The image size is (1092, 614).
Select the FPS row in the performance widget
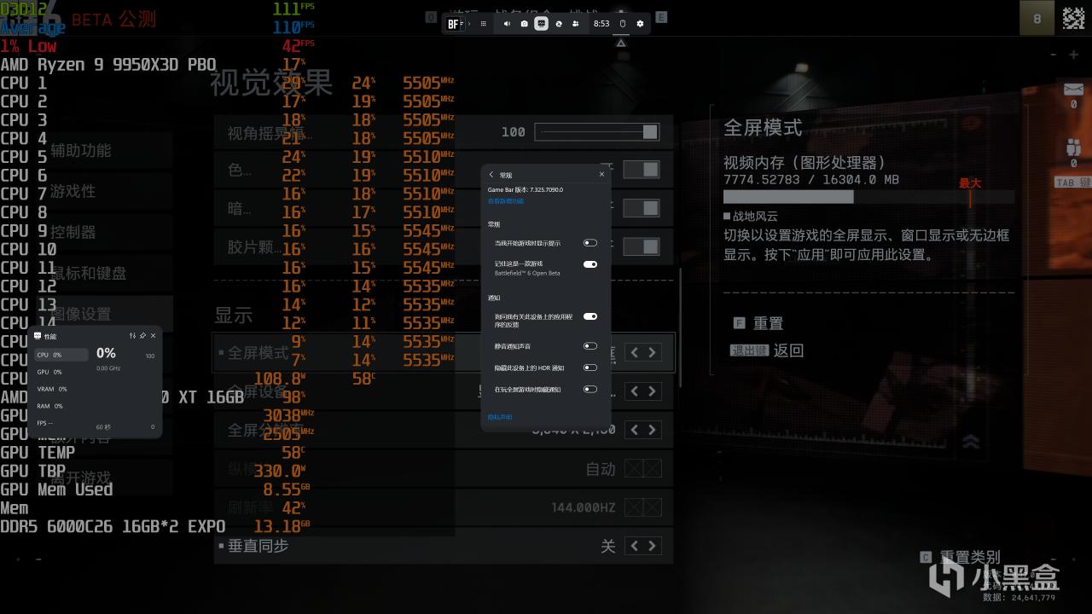point(61,423)
